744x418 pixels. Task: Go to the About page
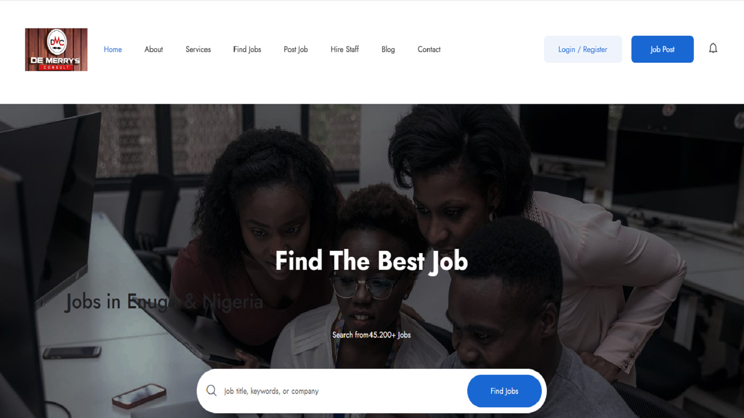(x=153, y=49)
